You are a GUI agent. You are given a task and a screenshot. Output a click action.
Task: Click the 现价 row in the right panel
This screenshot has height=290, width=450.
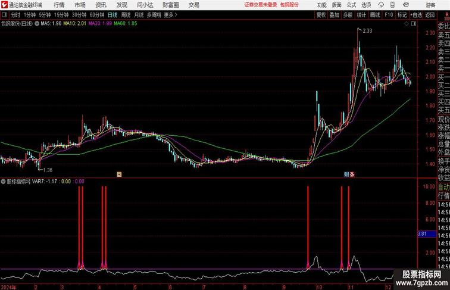(443, 119)
